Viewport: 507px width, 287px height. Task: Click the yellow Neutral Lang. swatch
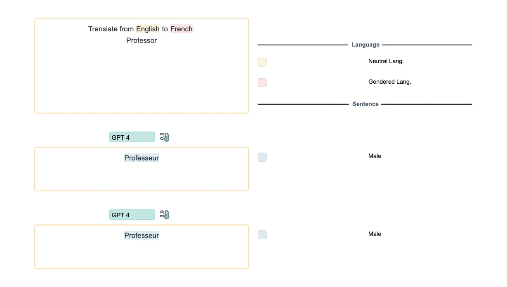pyautogui.click(x=262, y=62)
